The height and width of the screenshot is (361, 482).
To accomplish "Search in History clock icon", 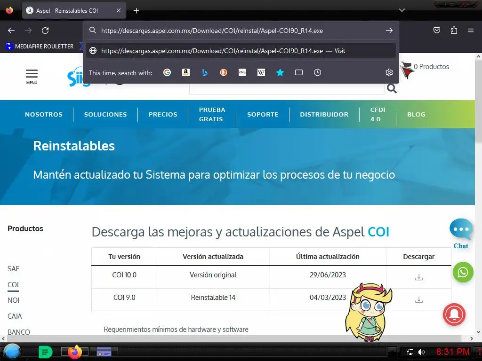I will 318,72.
